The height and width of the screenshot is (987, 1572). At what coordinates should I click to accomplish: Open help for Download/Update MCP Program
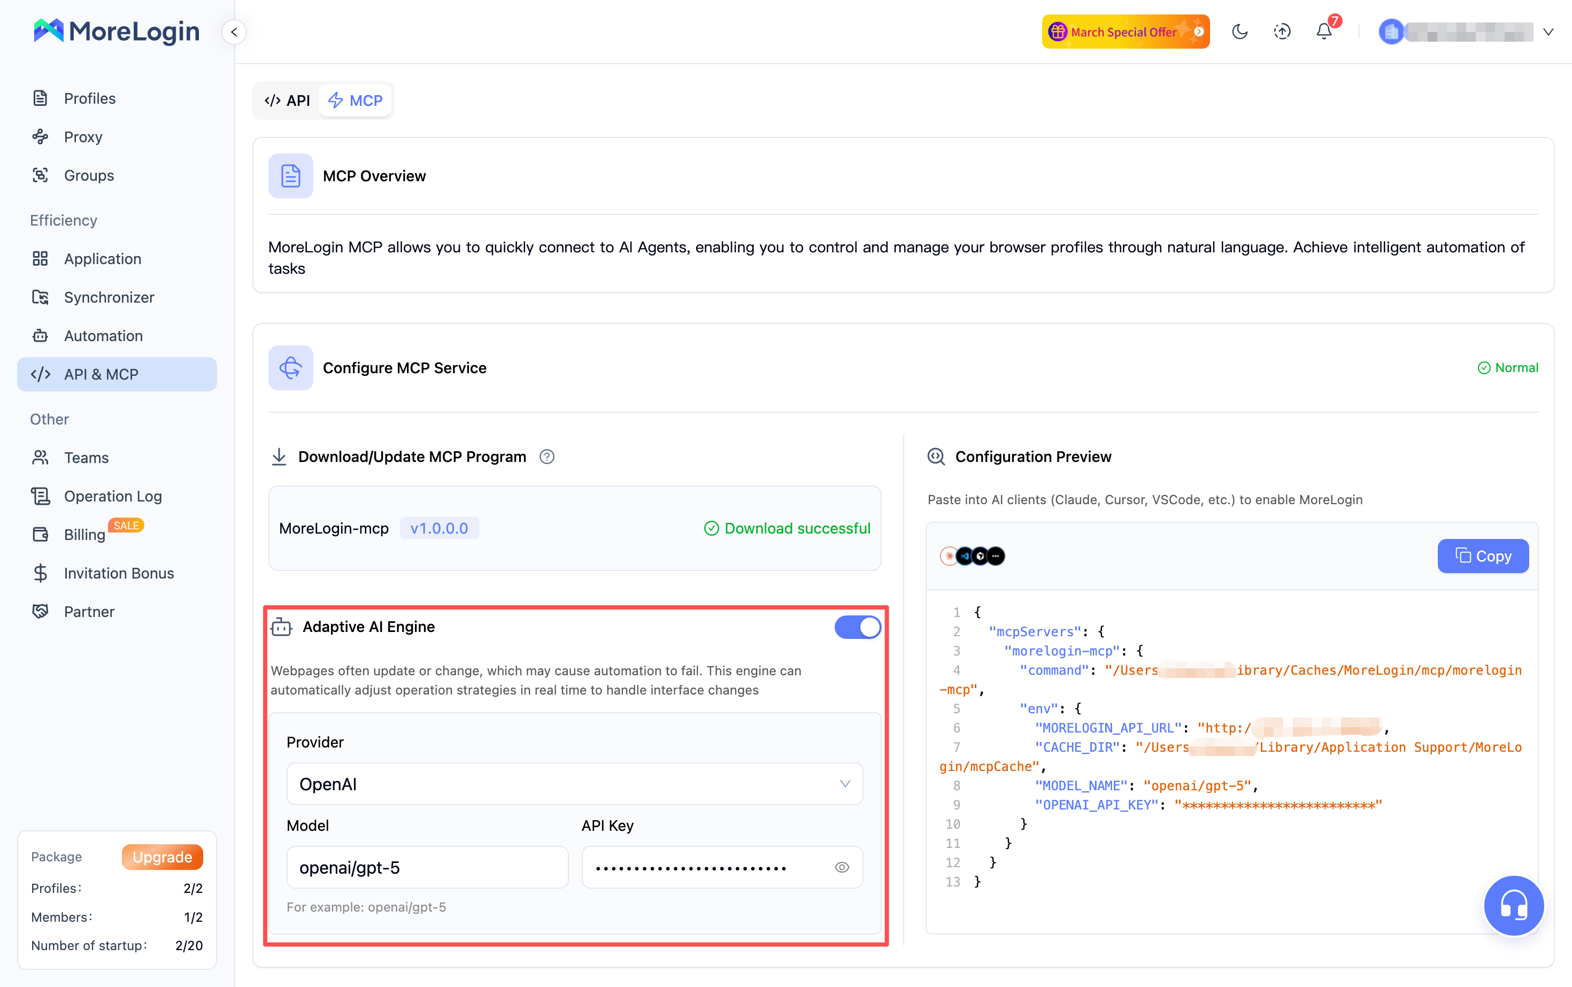point(547,457)
